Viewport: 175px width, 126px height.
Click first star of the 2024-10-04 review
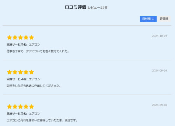click(x=9, y=38)
